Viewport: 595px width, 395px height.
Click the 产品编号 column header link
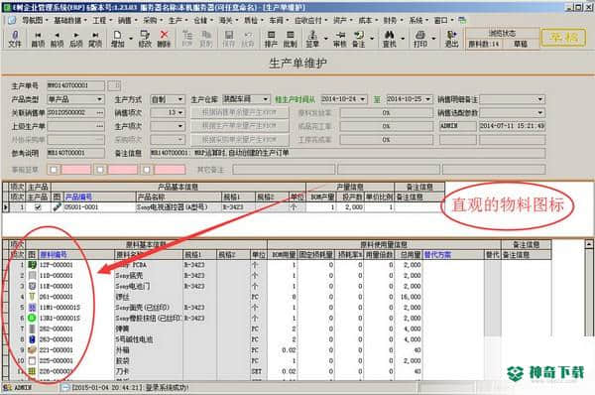coord(78,197)
